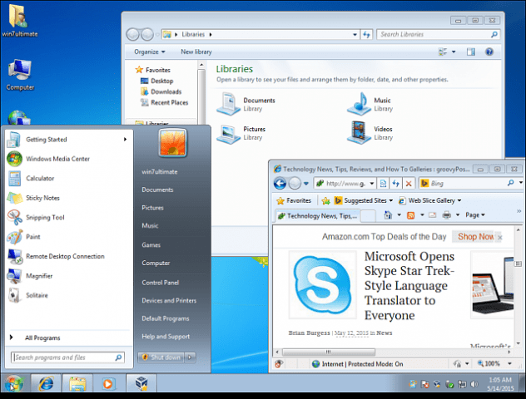Image resolution: width=526 pixels, height=399 pixels.
Task: Click the volume speaker tray icon
Action: click(x=474, y=384)
